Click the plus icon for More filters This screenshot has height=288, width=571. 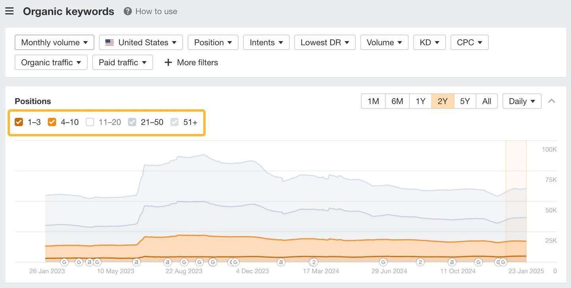[x=168, y=62]
